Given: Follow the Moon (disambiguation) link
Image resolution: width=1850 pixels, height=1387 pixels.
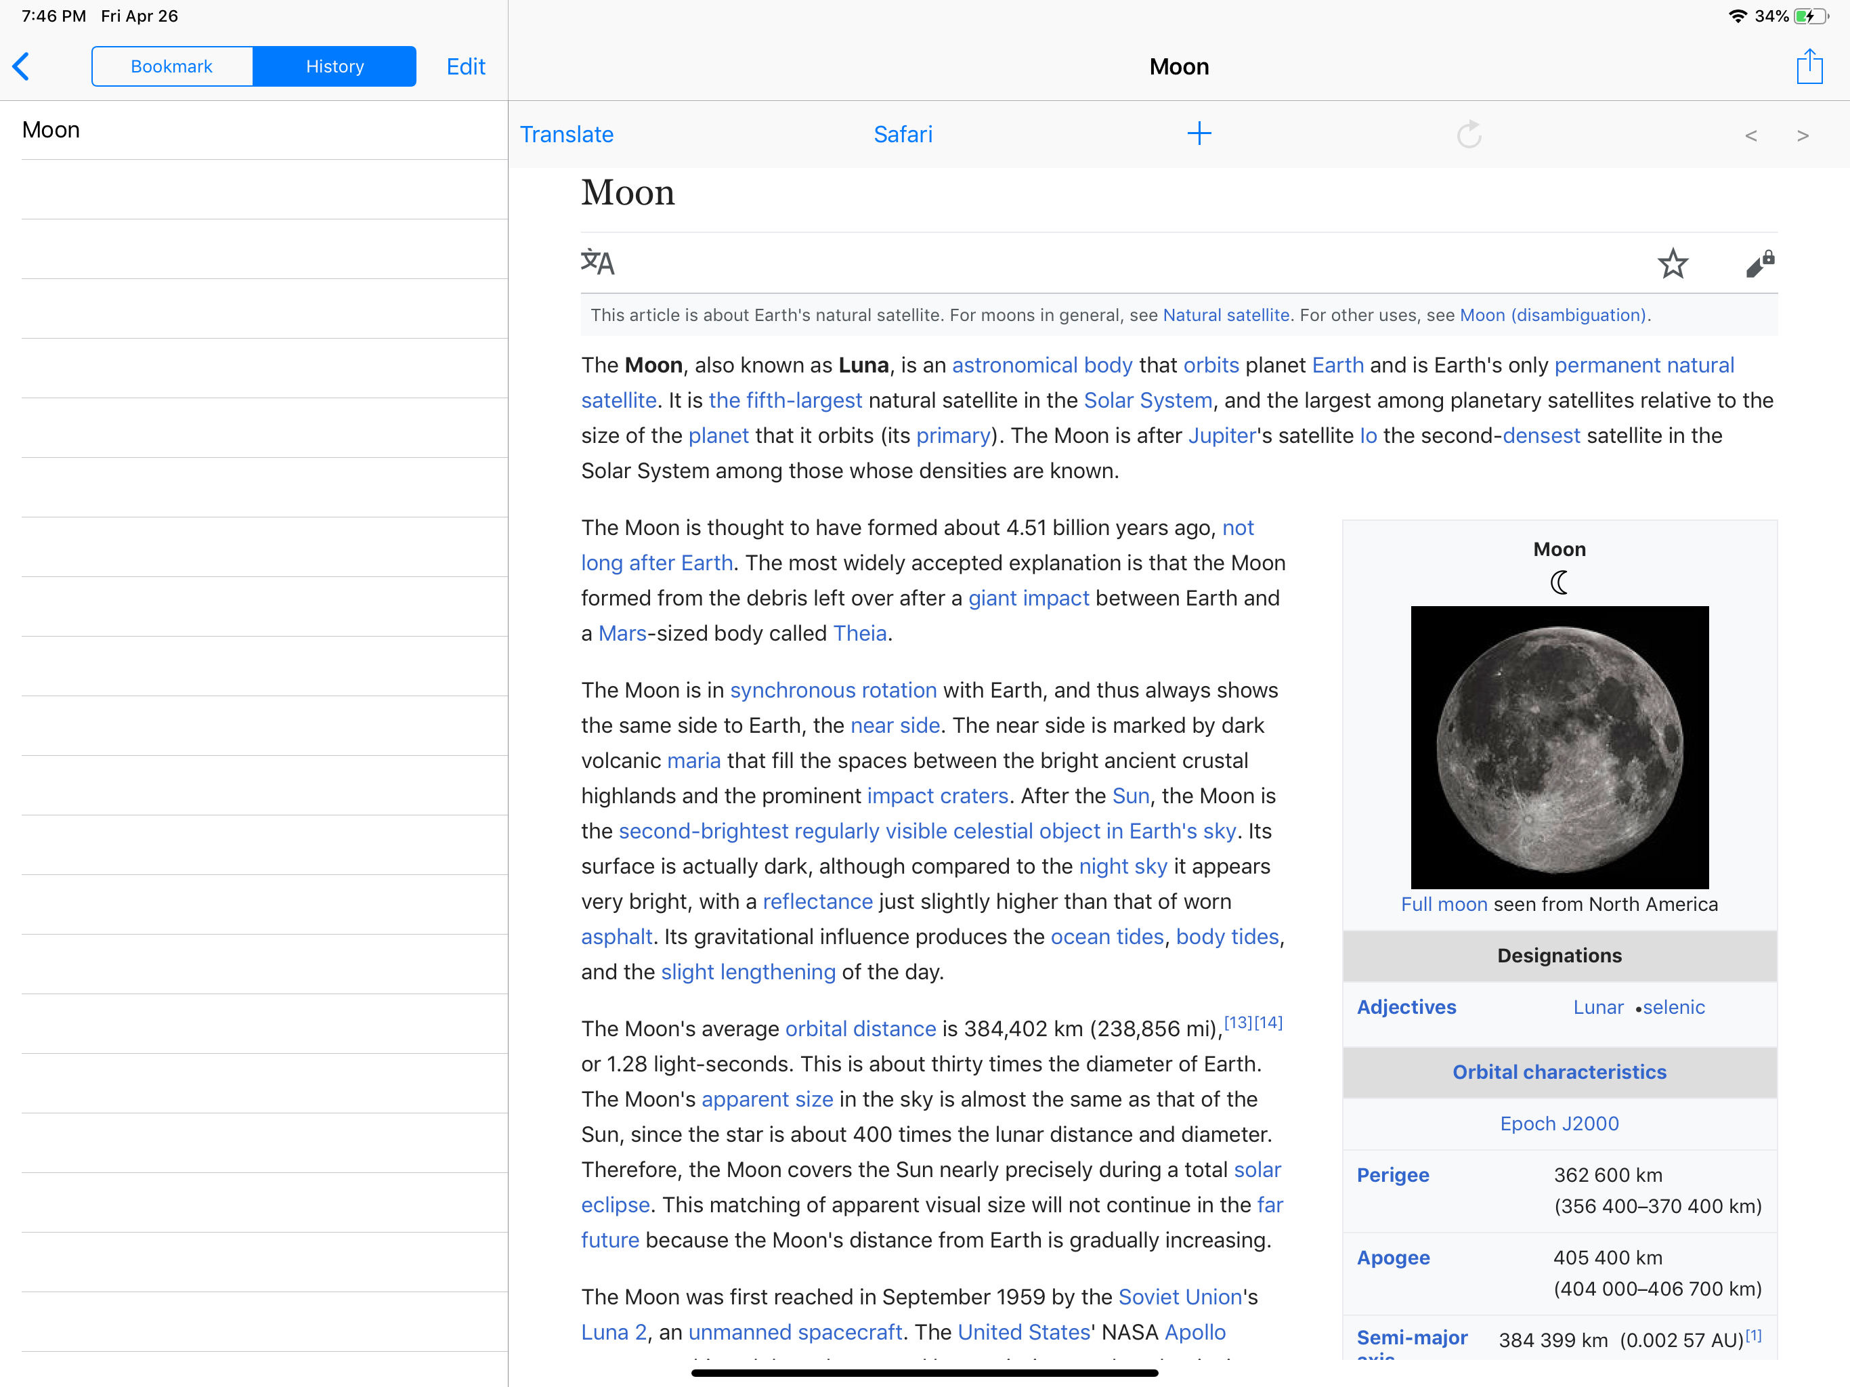Looking at the screenshot, I should pos(1553,316).
